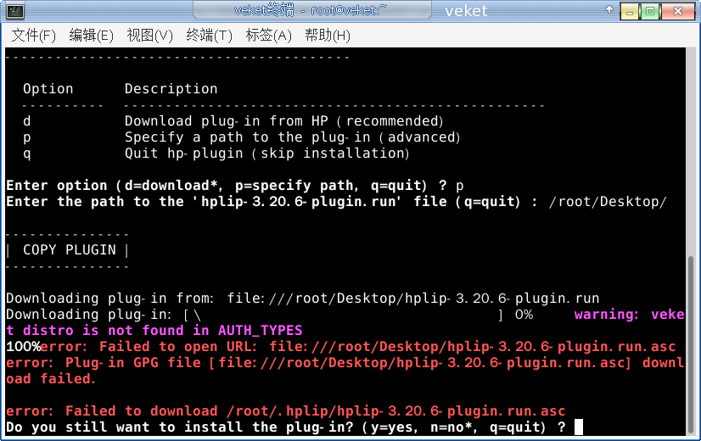Maximize the veket terminal window
This screenshot has width=701, height=441.
650,11
